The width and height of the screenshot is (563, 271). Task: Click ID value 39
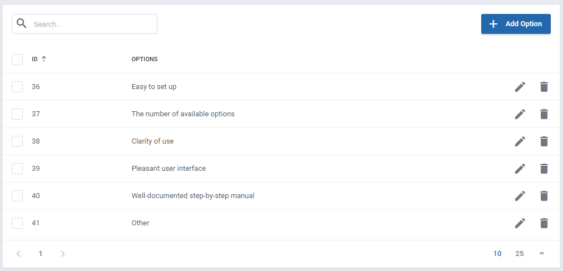coord(36,169)
